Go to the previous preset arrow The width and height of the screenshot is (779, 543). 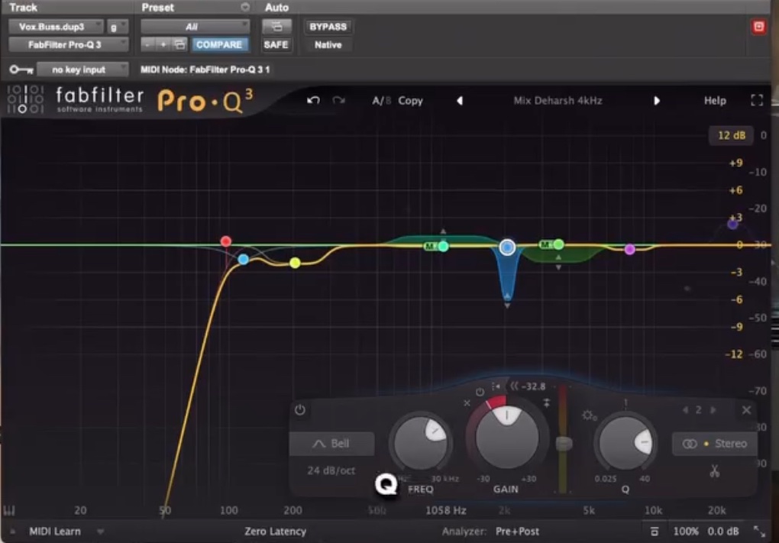[x=460, y=100]
